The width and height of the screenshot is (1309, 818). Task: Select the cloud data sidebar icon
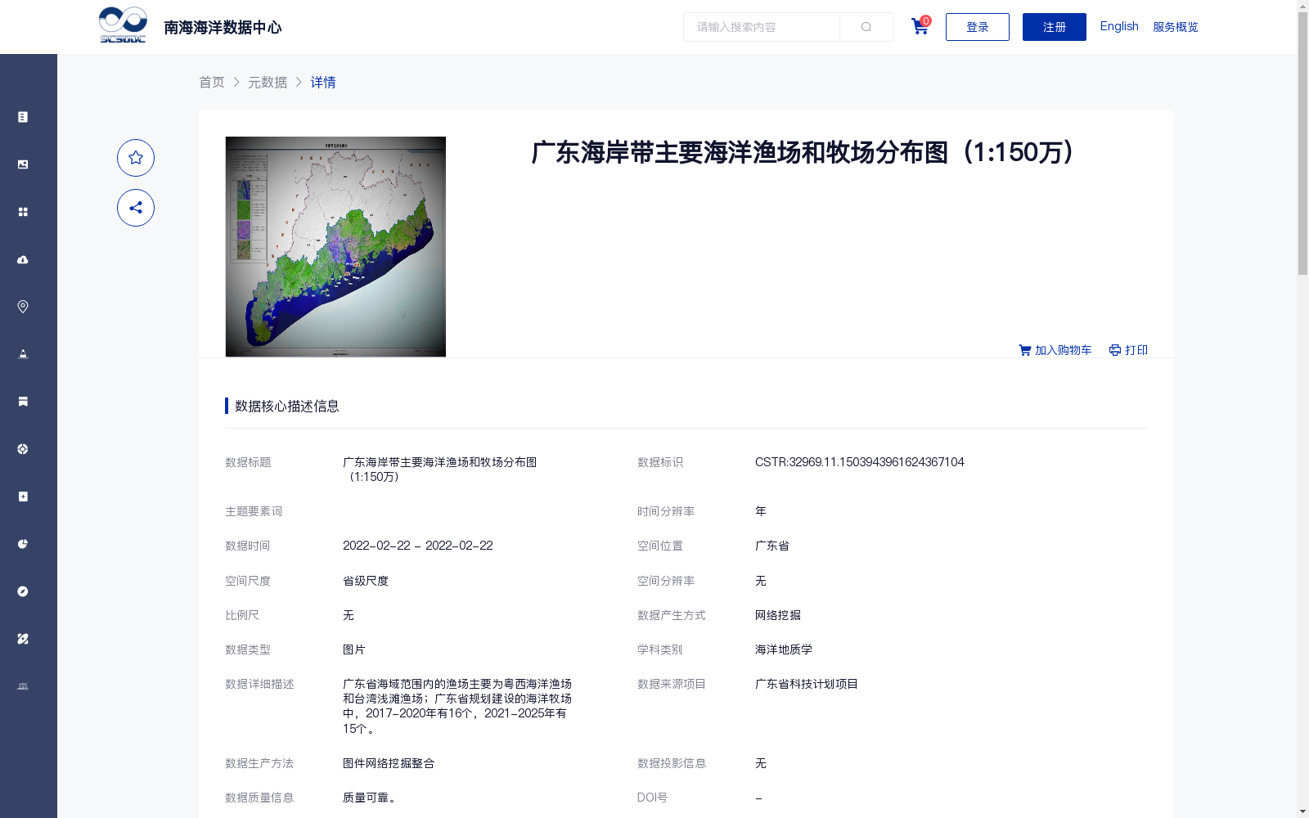pyautogui.click(x=22, y=259)
